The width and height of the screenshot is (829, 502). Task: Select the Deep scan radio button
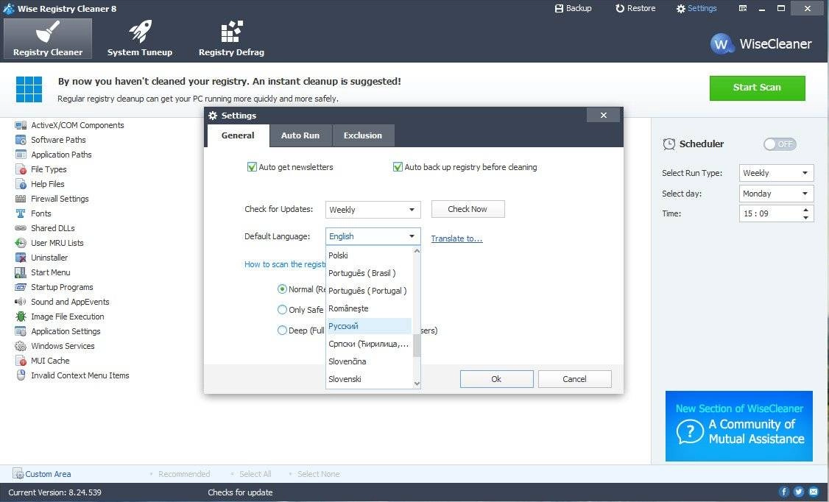click(x=282, y=330)
